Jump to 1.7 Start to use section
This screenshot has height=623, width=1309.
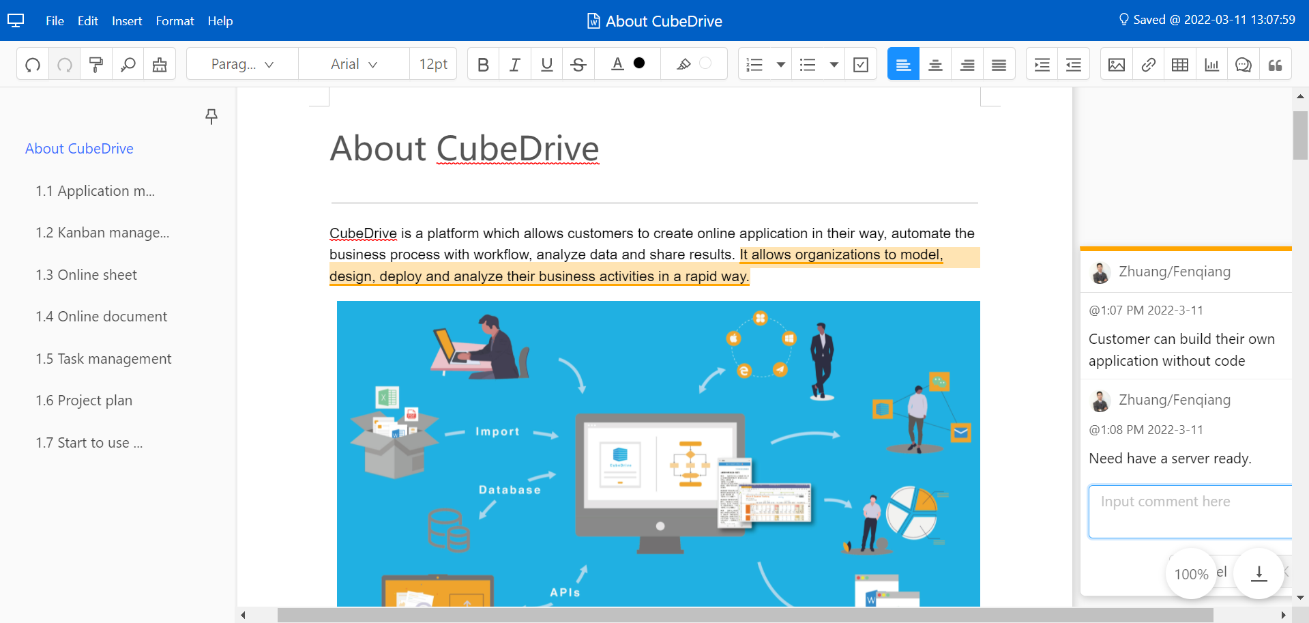point(89,443)
